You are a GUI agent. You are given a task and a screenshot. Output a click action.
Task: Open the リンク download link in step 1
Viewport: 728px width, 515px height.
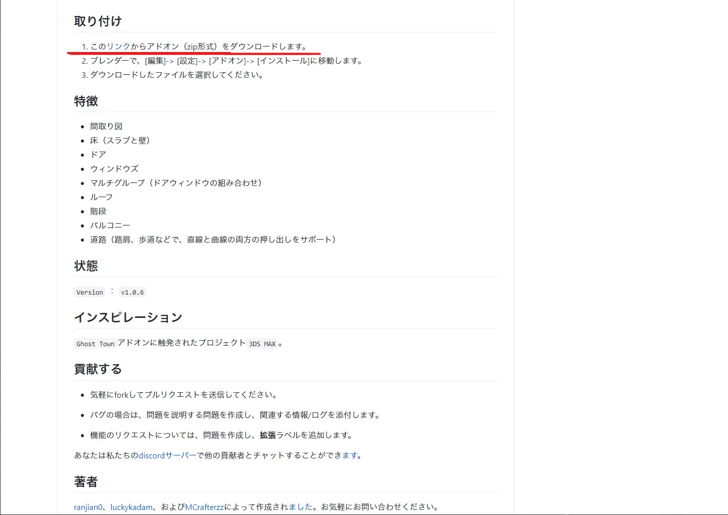tap(118, 46)
